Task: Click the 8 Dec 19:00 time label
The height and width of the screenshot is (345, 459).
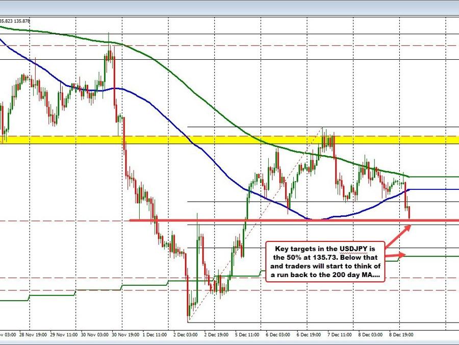Action: coord(400,335)
